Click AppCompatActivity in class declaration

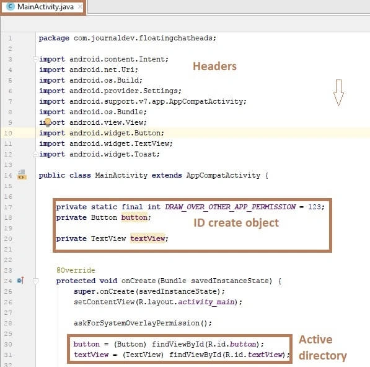point(223,176)
